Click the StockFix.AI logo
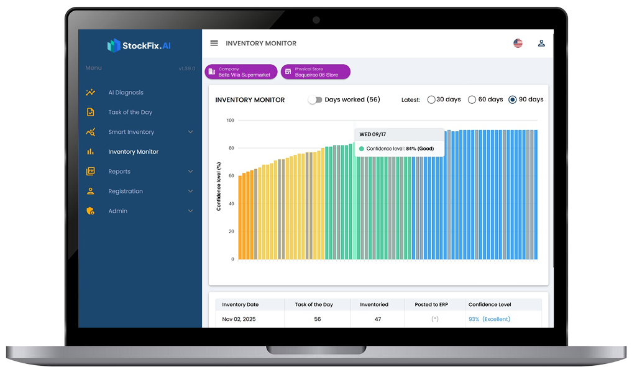Viewport: 637px width, 367px height. 139,45
